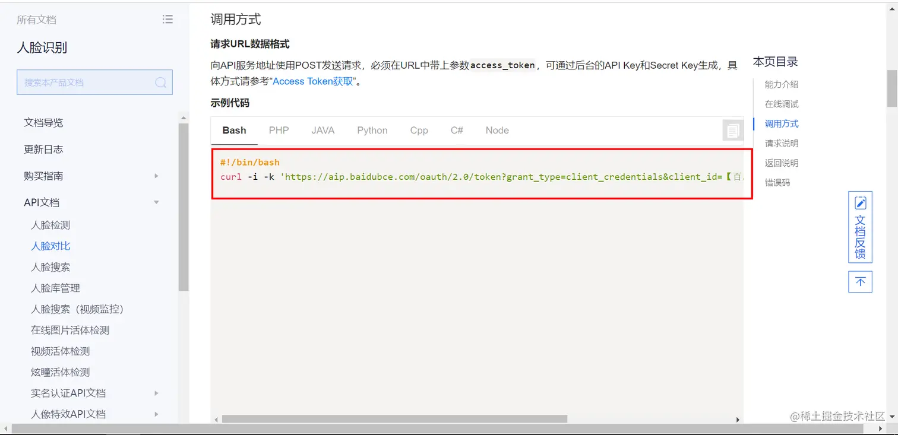
Task: Open 人脸库管理 document
Action: (x=55, y=288)
